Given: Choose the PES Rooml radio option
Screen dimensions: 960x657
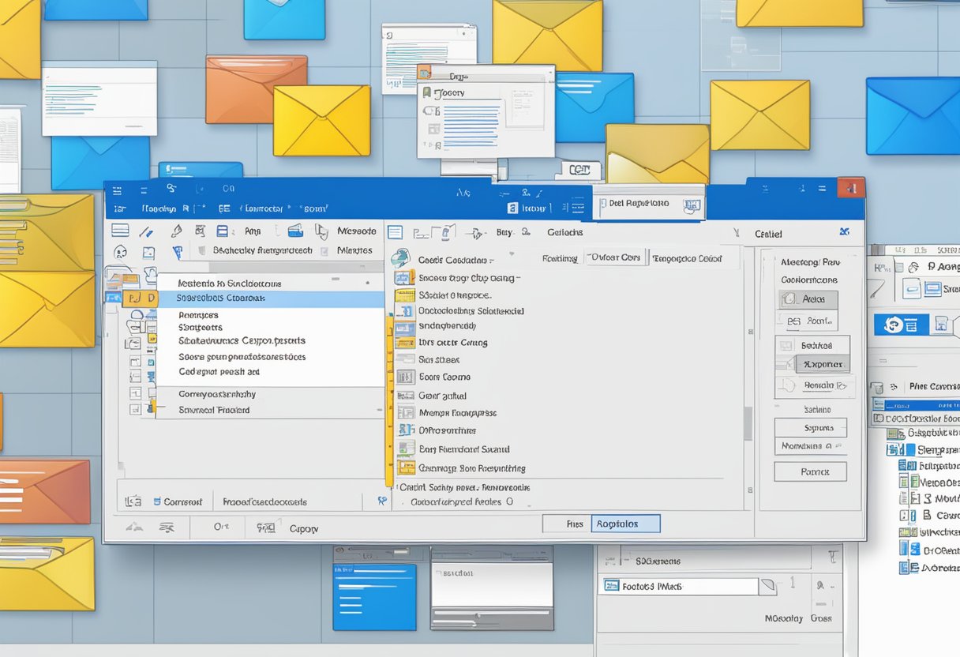Looking at the screenshot, I should click(x=812, y=321).
